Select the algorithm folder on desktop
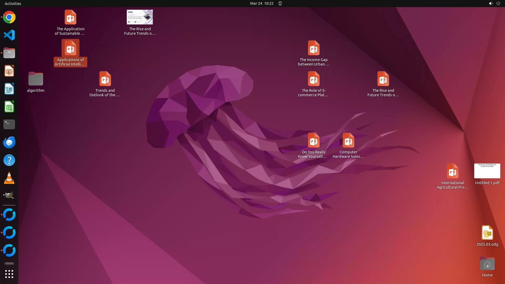Screen dimensions: 505x284 coord(36,79)
